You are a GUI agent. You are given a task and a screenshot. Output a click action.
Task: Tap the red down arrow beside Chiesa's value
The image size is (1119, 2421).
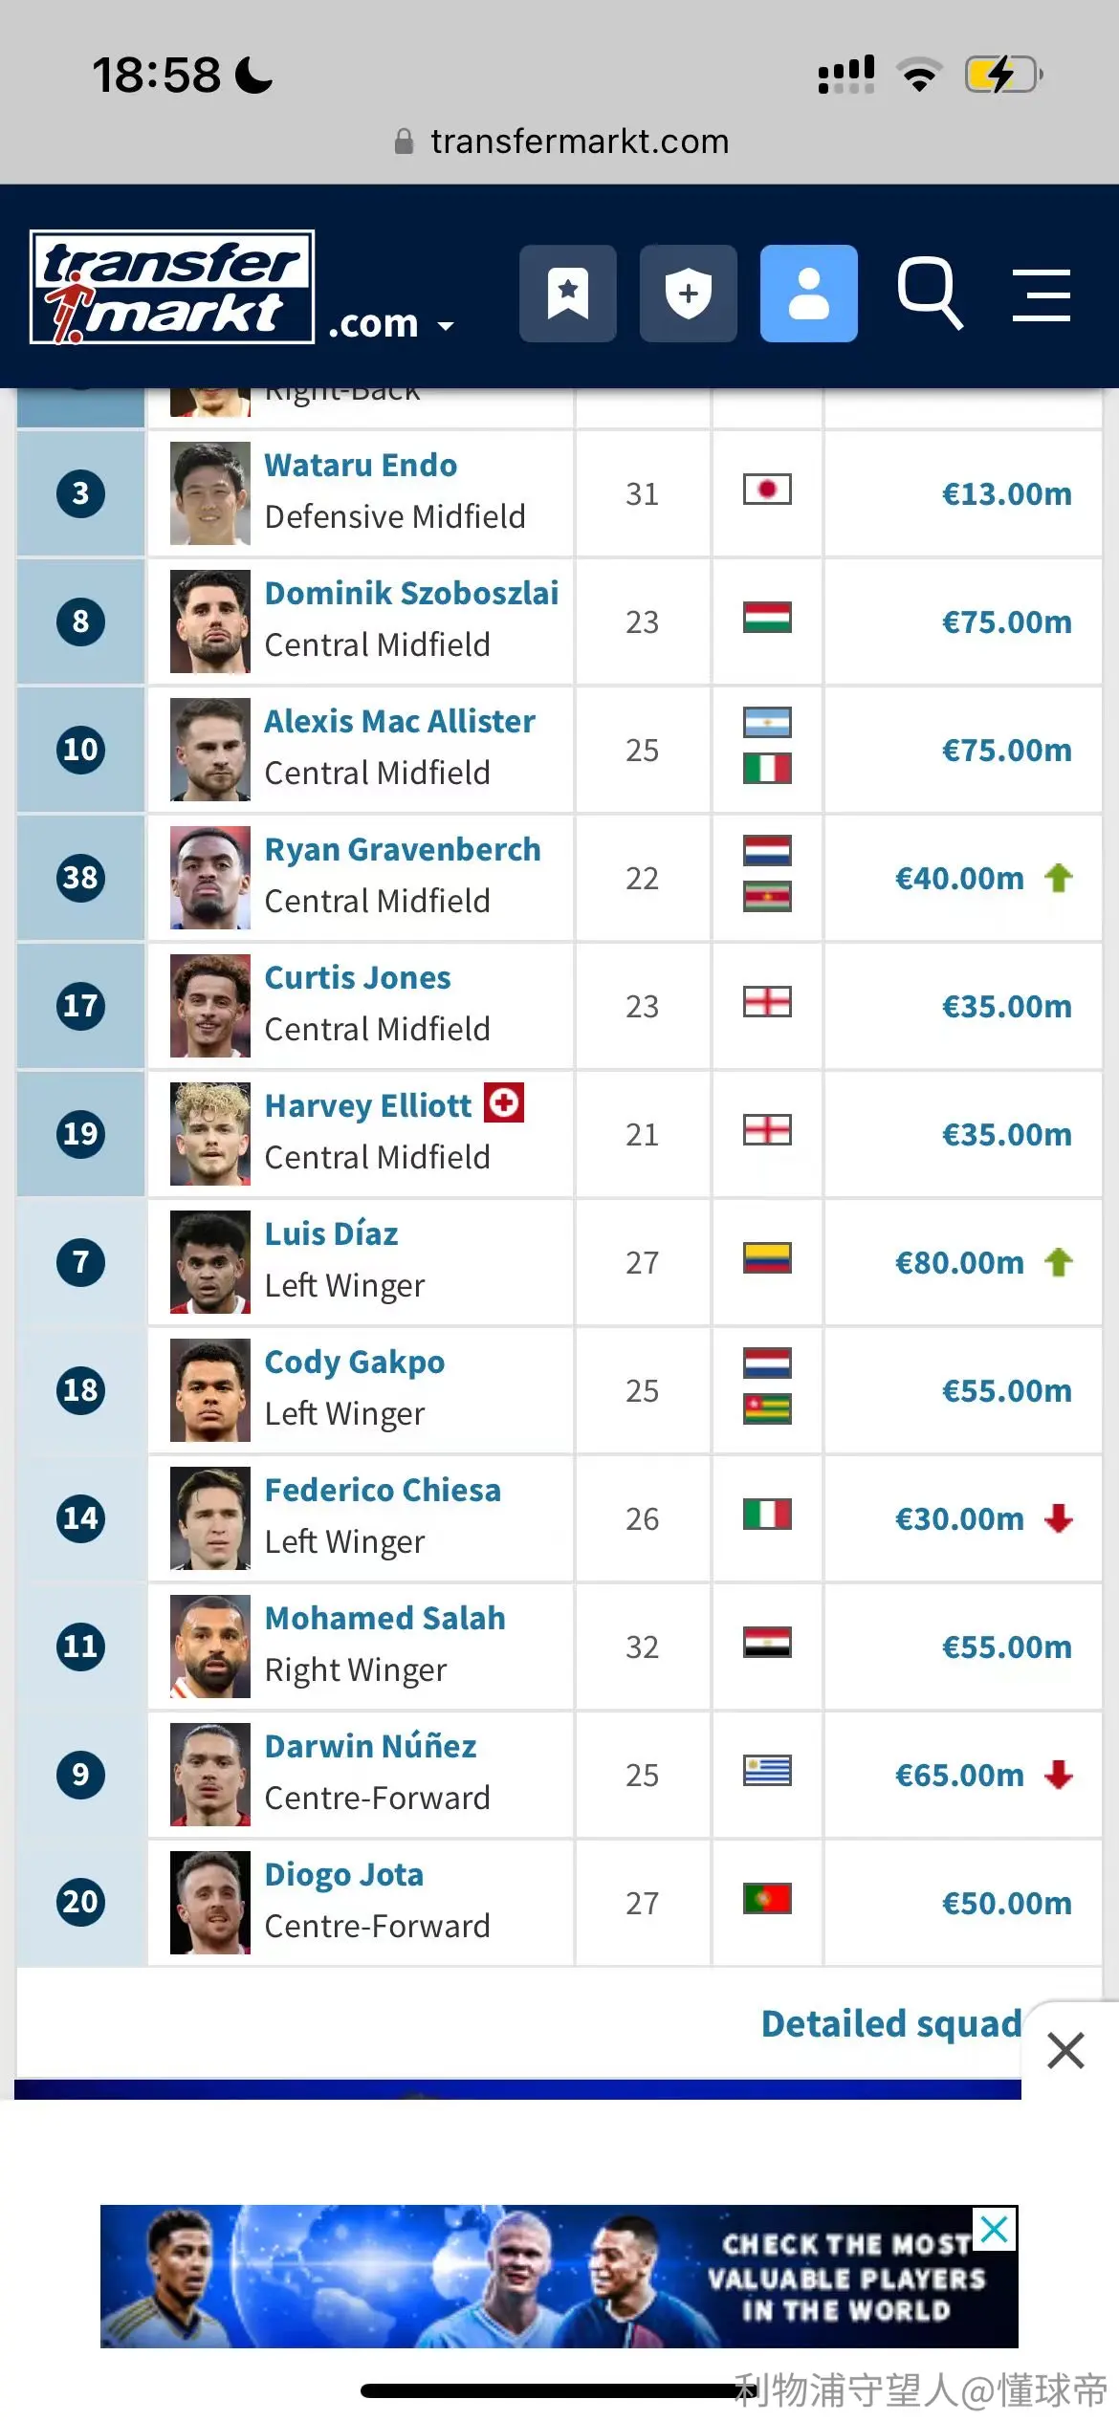[x=1058, y=1518]
